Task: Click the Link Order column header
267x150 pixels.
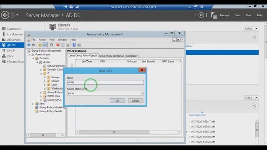Action: pos(87,61)
